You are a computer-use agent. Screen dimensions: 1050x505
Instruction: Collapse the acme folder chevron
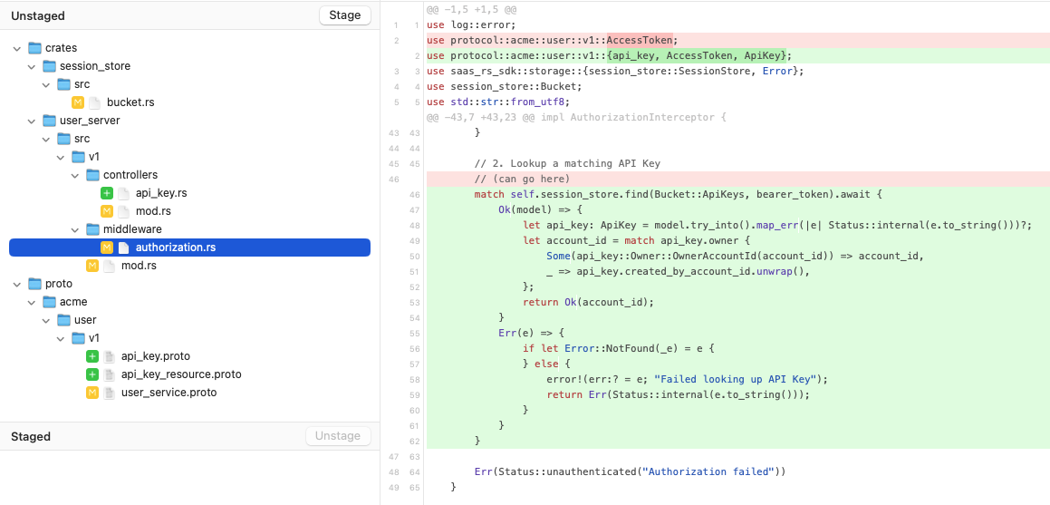32,302
